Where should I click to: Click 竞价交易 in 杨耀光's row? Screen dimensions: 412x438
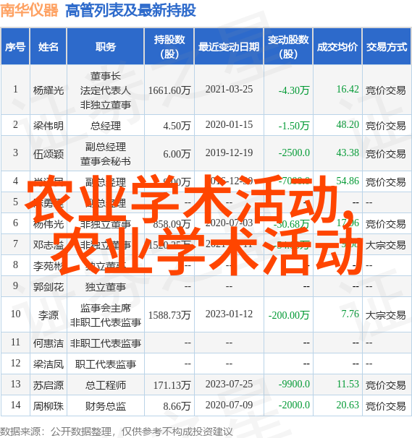pyautogui.click(x=386, y=90)
